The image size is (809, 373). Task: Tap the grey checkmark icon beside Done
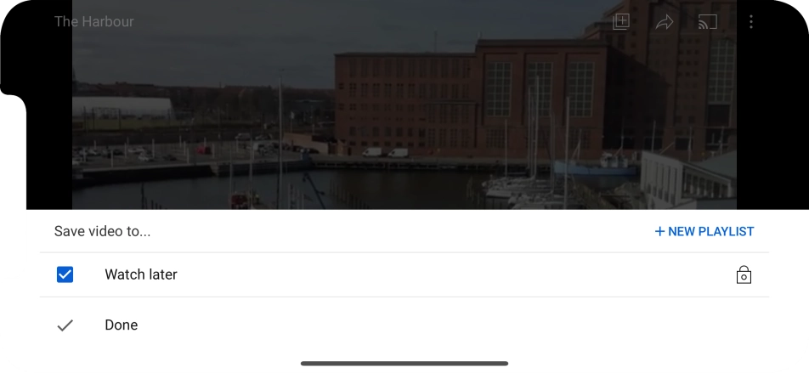[65, 325]
